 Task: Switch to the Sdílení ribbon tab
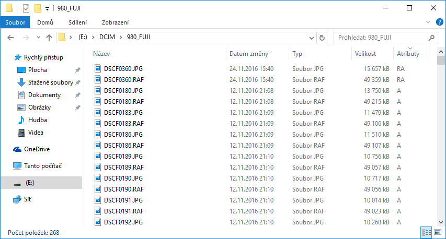click(78, 22)
